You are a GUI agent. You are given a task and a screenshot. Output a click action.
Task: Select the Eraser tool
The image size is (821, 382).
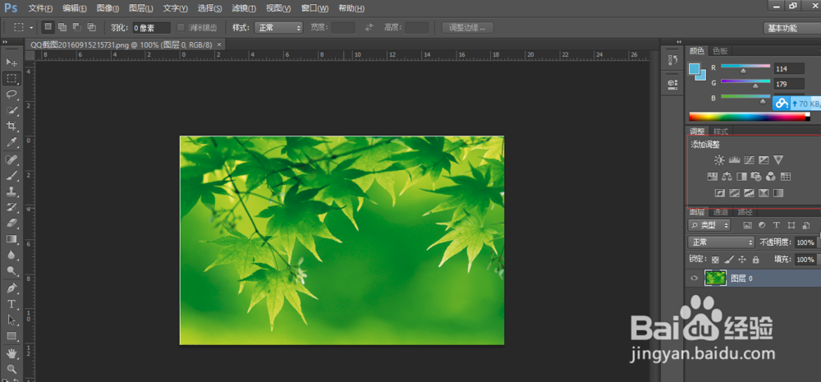(x=11, y=223)
